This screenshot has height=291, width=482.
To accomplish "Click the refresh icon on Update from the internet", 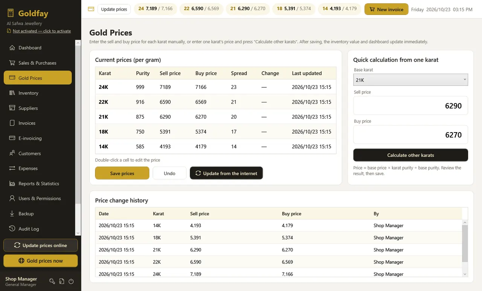I will (x=198, y=173).
